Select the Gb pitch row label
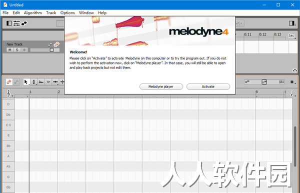Screen dimensions: 300x193 (8, 187)
